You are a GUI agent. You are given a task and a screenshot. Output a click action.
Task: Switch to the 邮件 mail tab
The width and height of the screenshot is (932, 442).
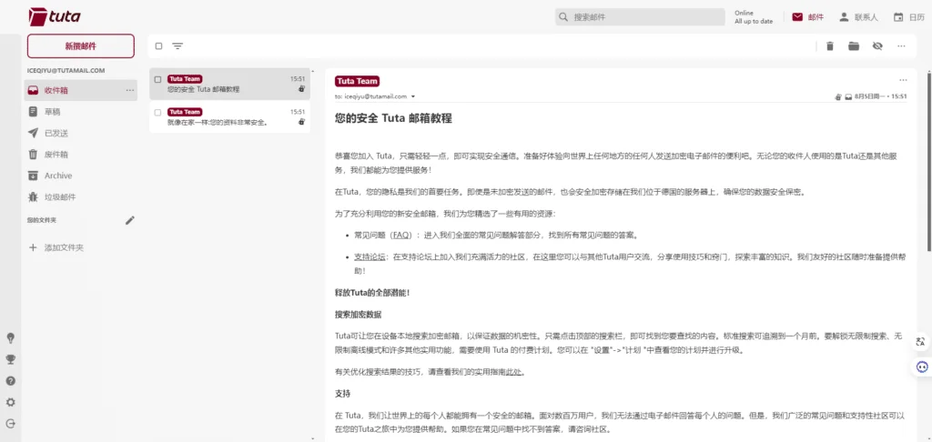point(808,17)
